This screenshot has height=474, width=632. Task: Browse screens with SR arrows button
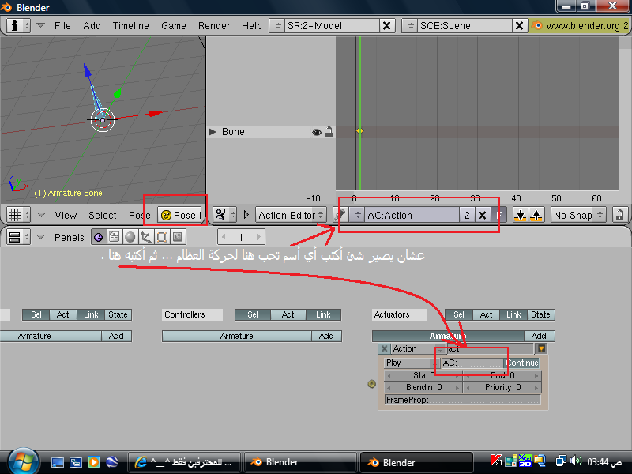[x=278, y=25]
